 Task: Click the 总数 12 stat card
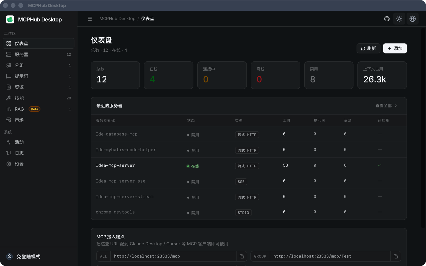(x=115, y=75)
